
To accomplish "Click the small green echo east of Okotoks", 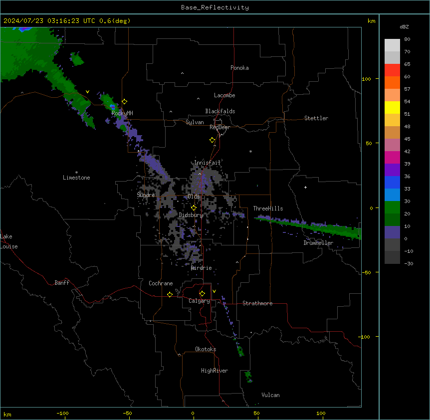I will point(240,350).
